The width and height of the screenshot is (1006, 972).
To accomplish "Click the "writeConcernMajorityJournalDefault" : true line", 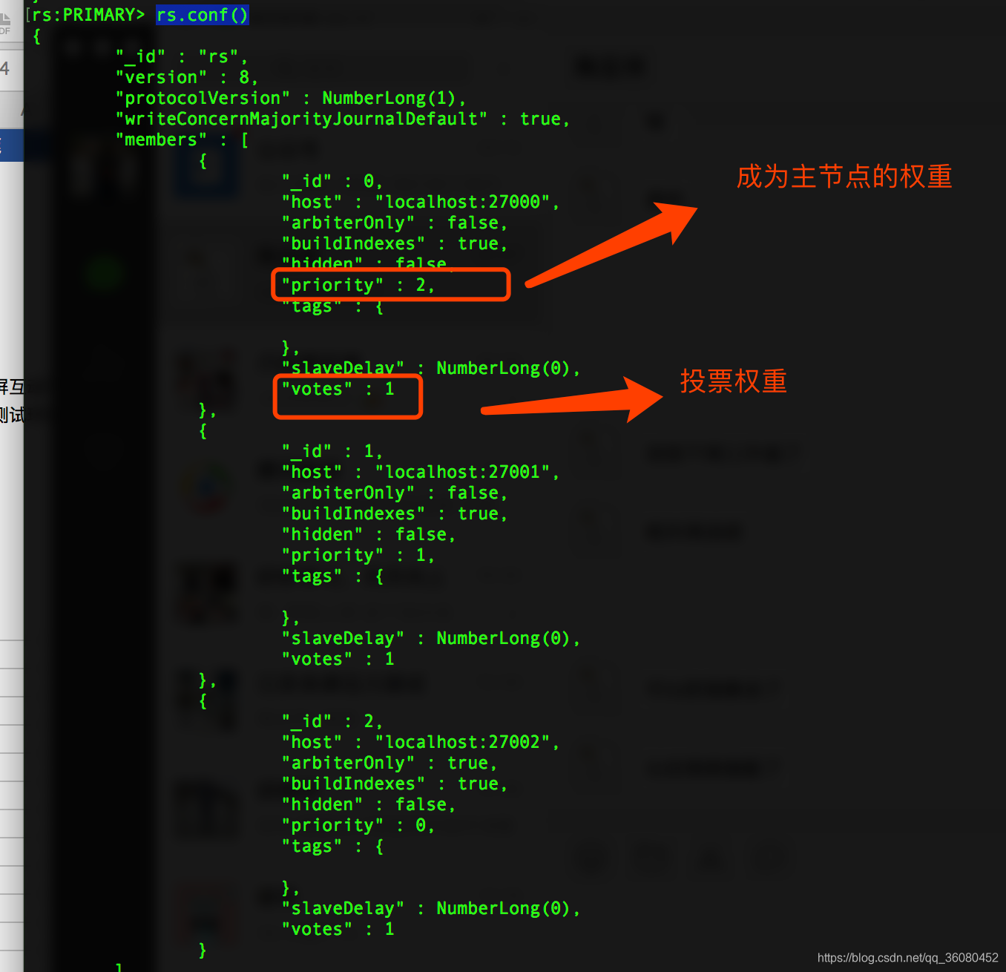I will tap(343, 119).
